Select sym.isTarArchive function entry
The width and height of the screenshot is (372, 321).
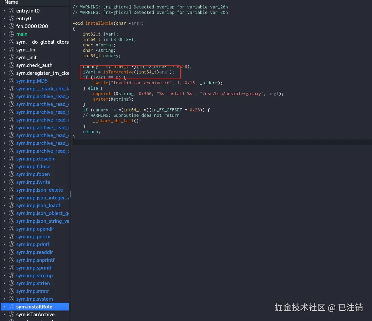(x=35, y=314)
